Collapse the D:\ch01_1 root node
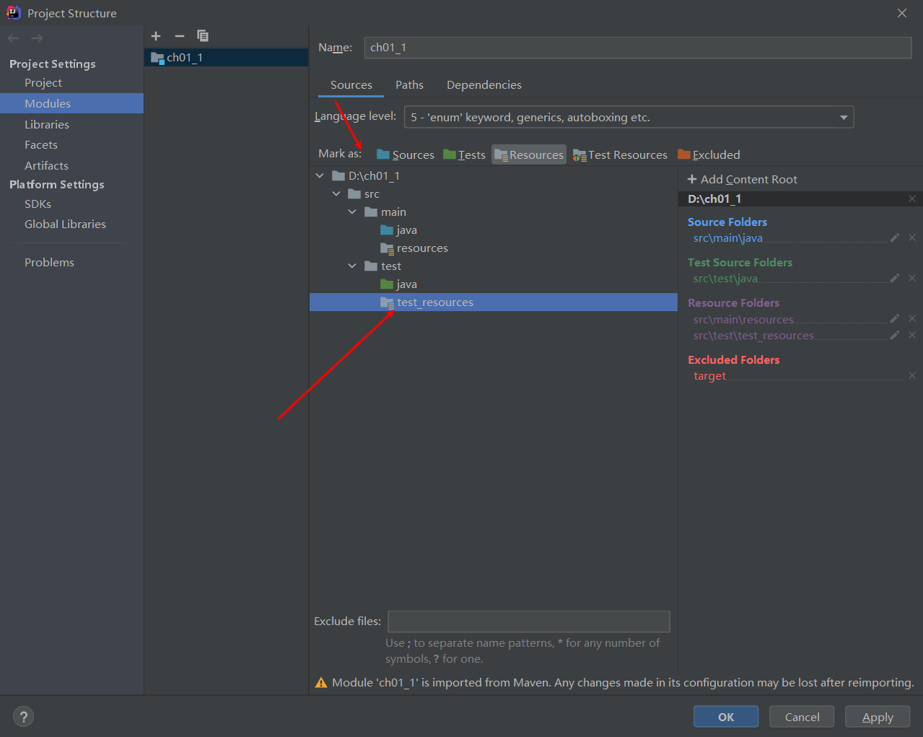This screenshot has width=923, height=737. 320,175
